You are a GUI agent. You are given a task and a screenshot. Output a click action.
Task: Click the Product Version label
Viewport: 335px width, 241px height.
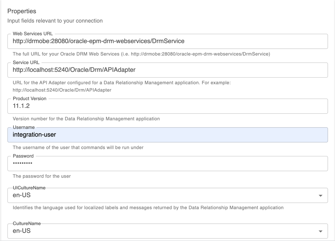coord(30,98)
